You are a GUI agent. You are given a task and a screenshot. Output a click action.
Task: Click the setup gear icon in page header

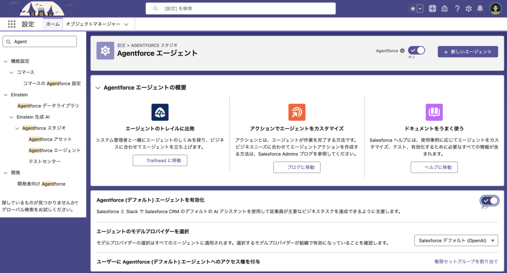coord(105,51)
